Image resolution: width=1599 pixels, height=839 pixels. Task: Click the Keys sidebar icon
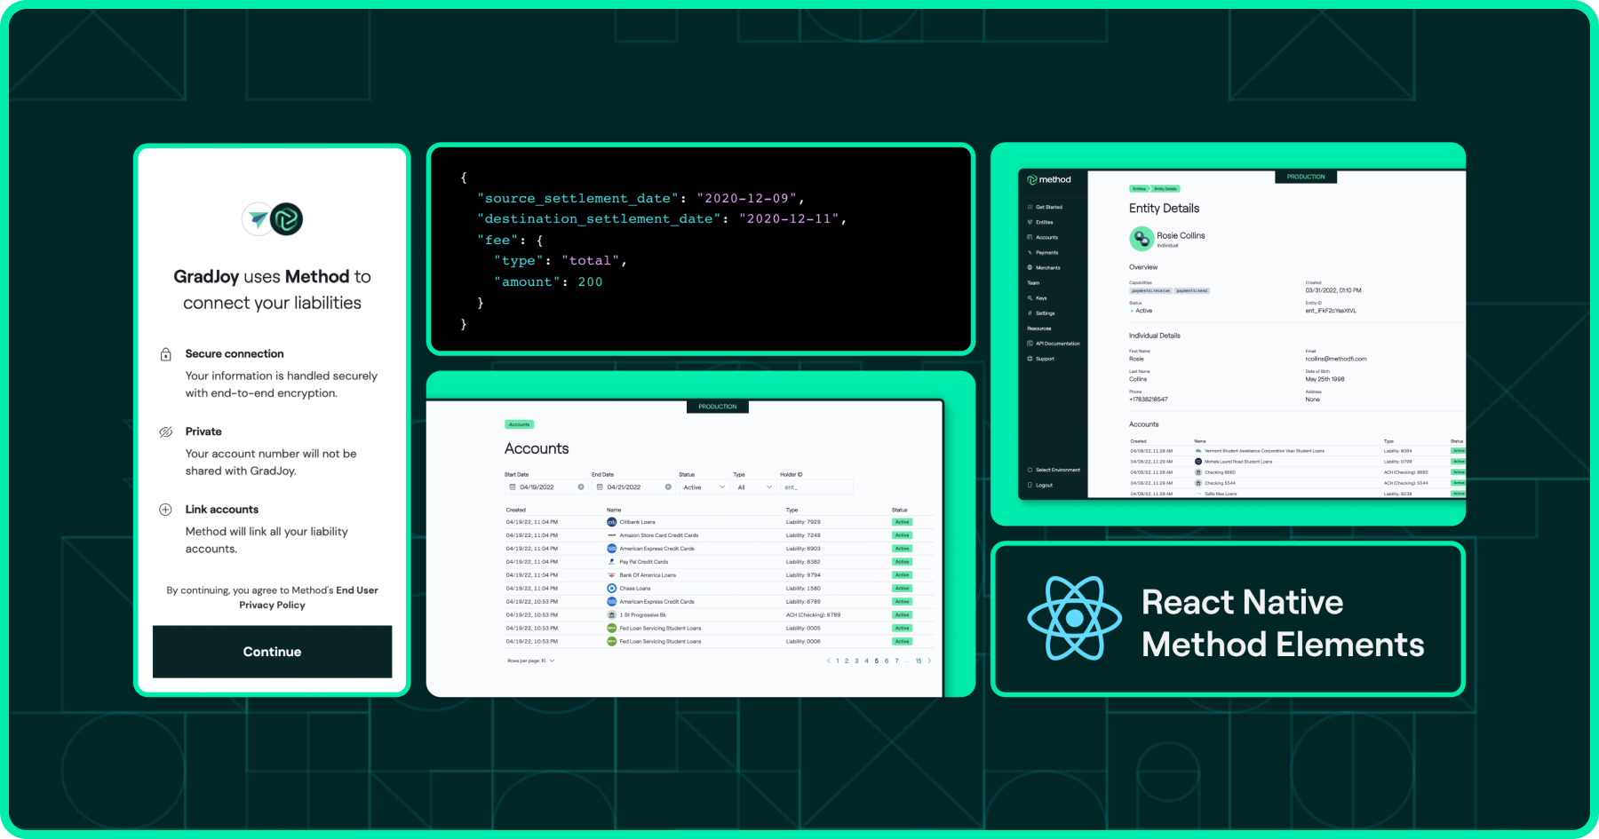tap(1030, 298)
